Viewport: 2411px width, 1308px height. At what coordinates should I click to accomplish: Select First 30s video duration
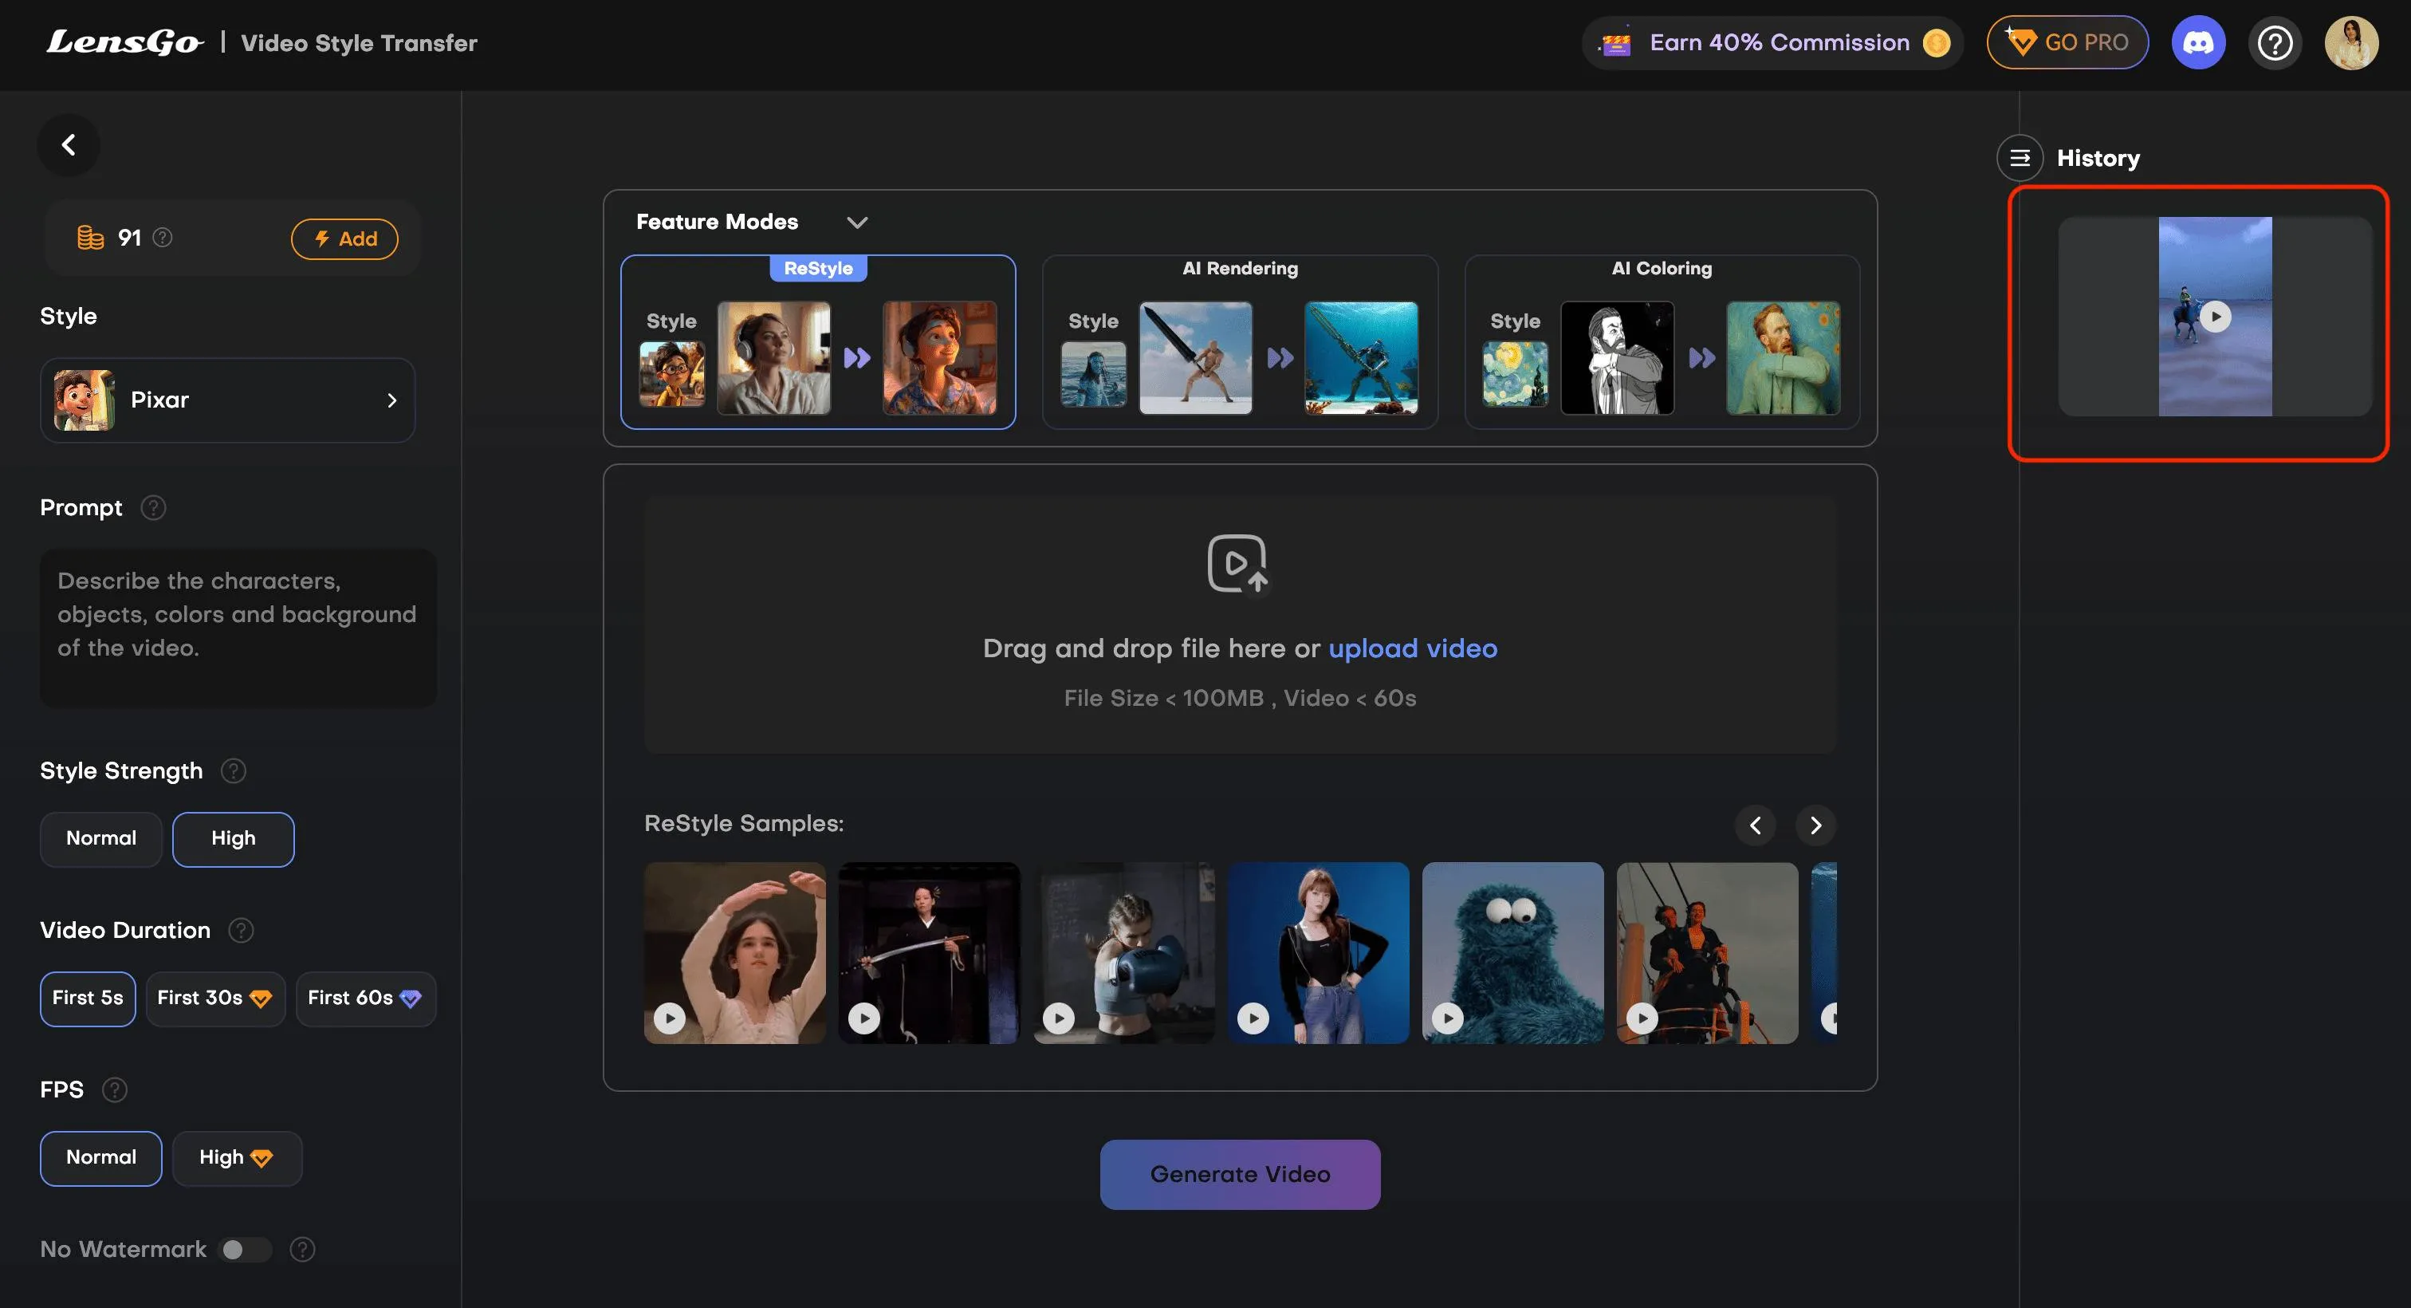(x=214, y=998)
